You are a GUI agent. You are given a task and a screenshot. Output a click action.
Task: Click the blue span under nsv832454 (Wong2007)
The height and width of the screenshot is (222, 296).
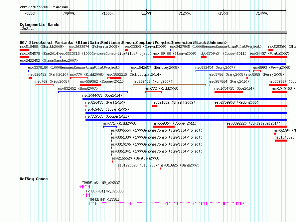pyautogui.click(x=223, y=71)
